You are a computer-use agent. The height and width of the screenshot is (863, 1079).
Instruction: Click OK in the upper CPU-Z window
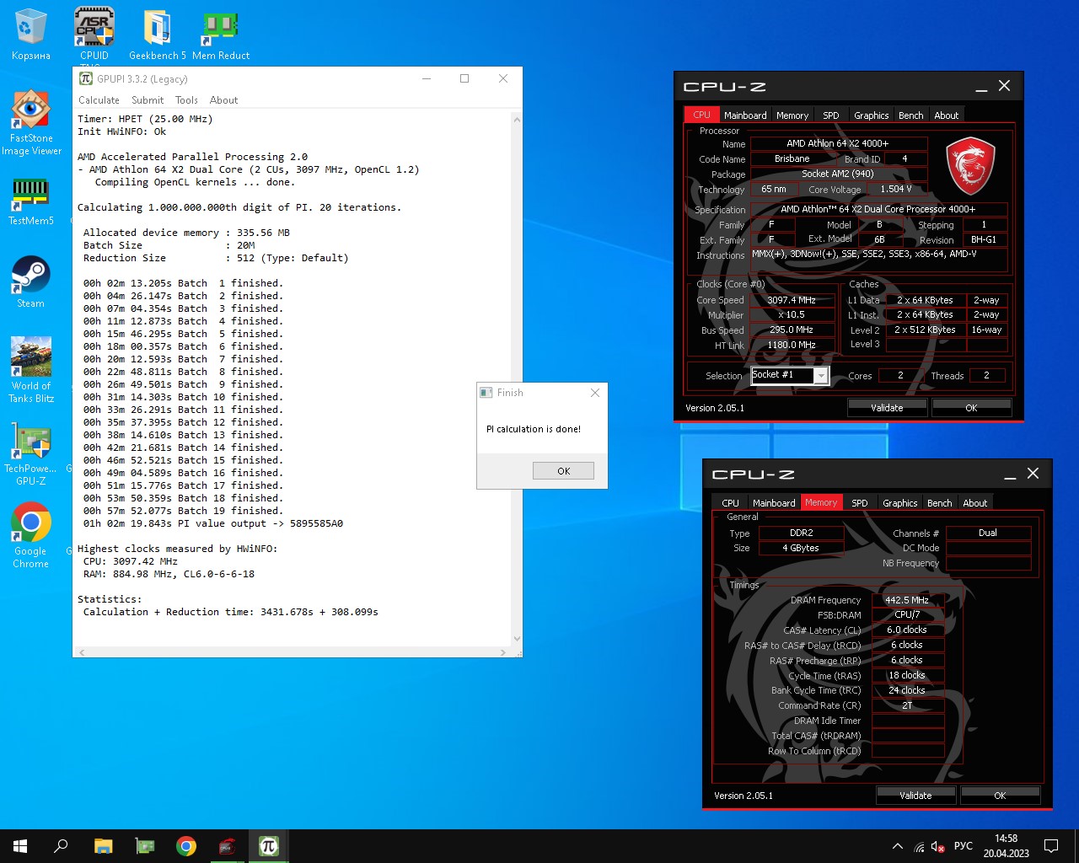click(971, 407)
